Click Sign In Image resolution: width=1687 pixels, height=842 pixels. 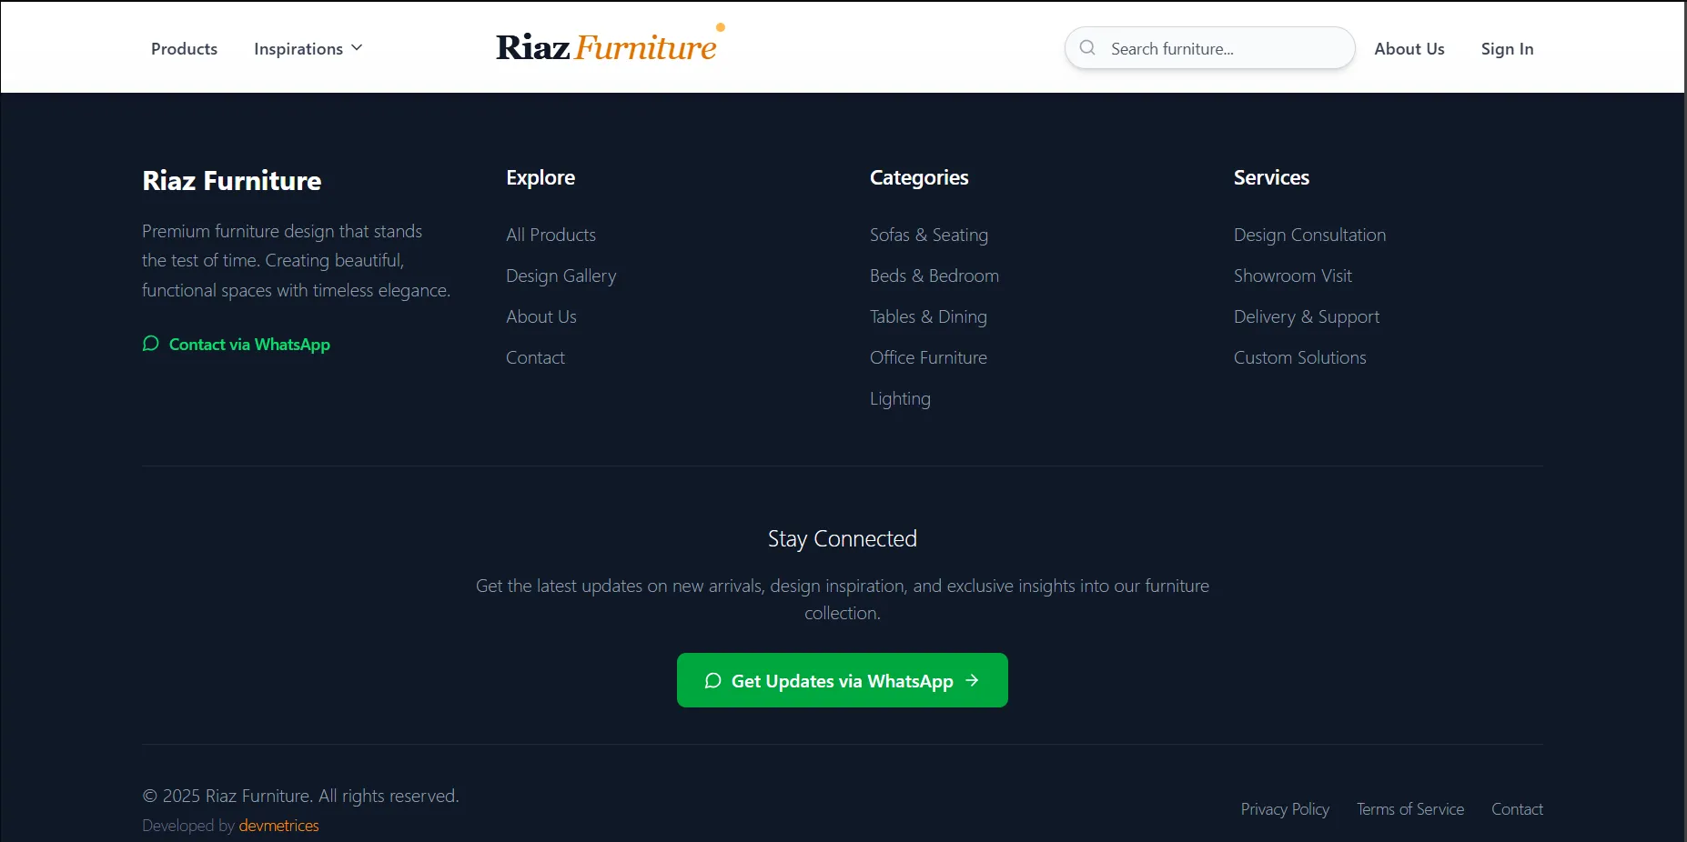pyautogui.click(x=1507, y=49)
